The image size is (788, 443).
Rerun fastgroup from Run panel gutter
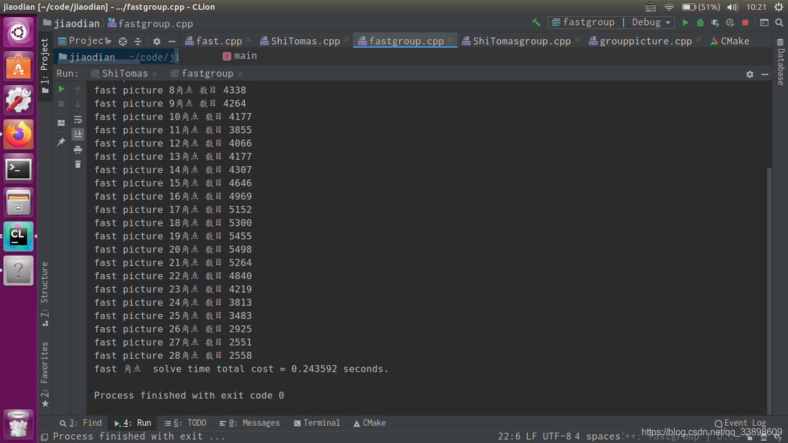coord(61,89)
